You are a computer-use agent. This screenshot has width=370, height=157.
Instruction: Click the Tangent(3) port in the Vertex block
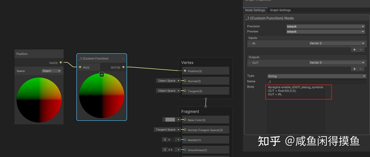[184, 91]
